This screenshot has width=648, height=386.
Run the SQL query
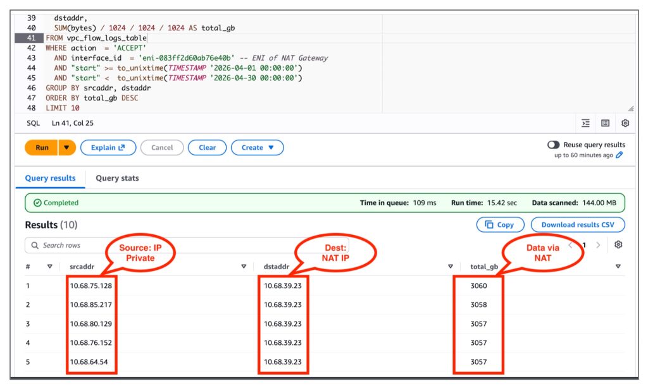click(x=42, y=148)
